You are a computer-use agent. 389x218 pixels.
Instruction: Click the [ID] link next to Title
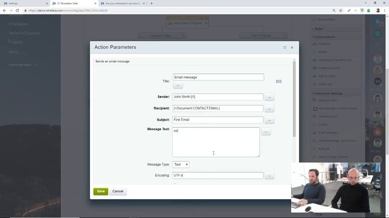click(x=278, y=81)
